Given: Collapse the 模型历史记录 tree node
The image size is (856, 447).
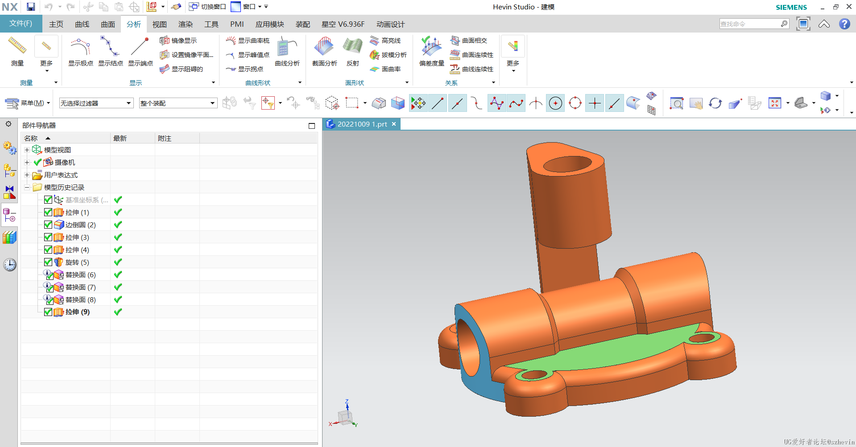Looking at the screenshot, I should coord(27,187).
